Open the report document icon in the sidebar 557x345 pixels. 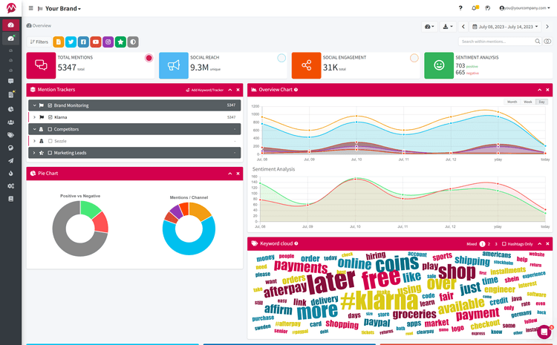pos(11,94)
